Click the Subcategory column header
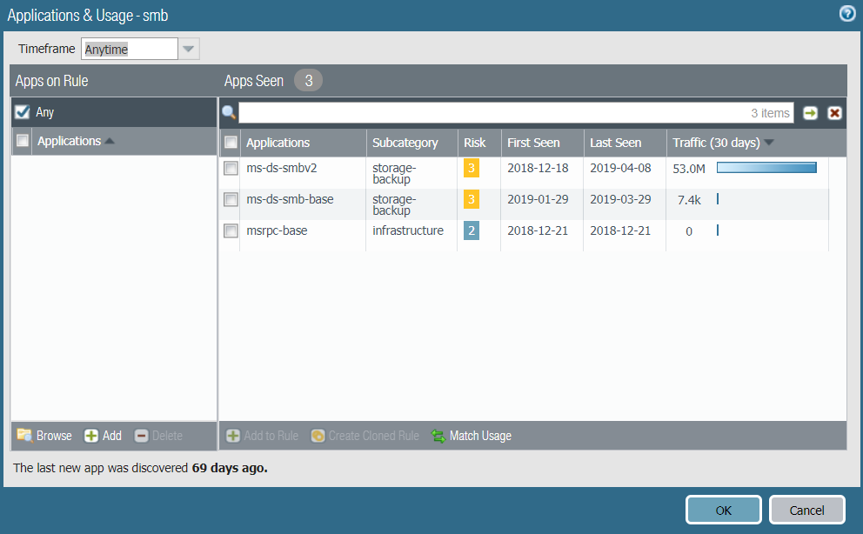 [x=405, y=143]
